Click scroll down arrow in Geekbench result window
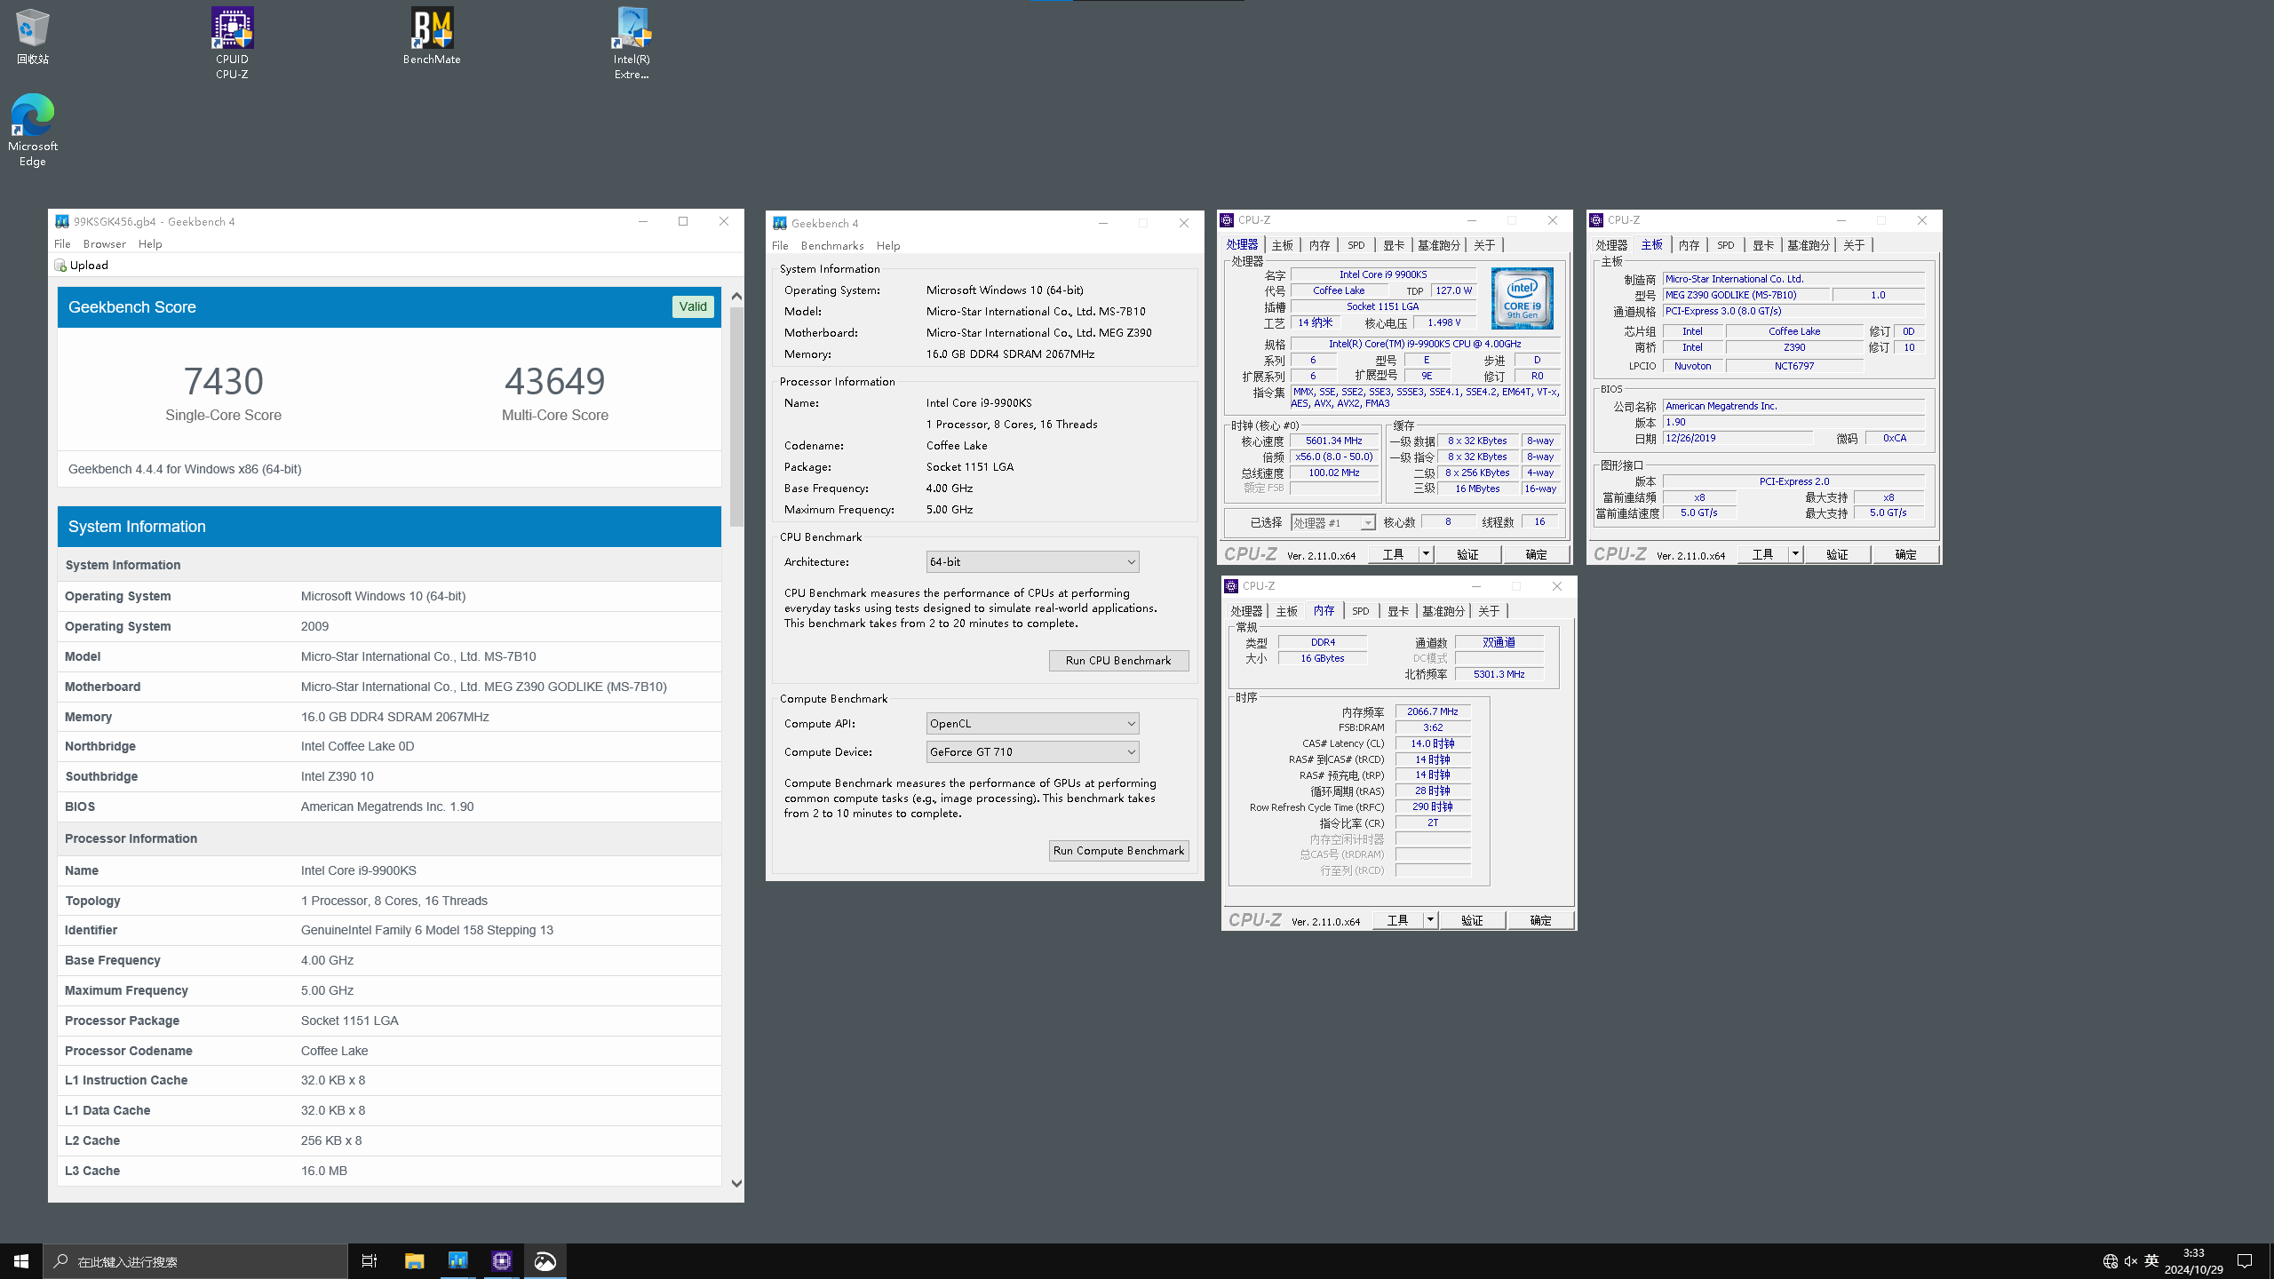2274x1279 pixels. pos(736,1183)
